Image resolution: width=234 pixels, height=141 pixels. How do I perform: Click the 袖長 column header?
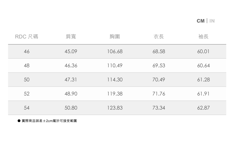(x=204, y=37)
